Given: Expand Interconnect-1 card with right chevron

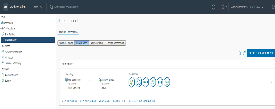Looking at the screenshot, I should tap(271, 82).
